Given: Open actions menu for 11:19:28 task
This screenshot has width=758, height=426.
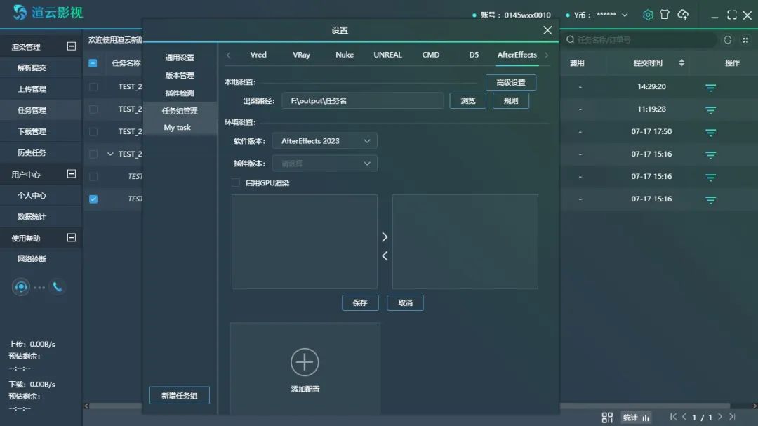Looking at the screenshot, I should [710, 109].
